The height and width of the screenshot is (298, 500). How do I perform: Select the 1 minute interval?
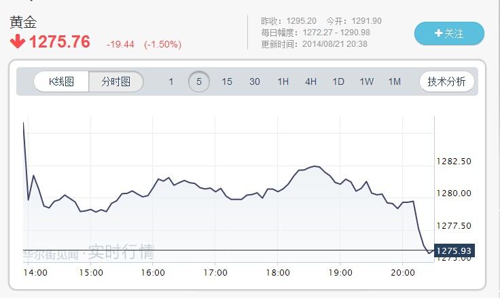pyautogui.click(x=171, y=82)
